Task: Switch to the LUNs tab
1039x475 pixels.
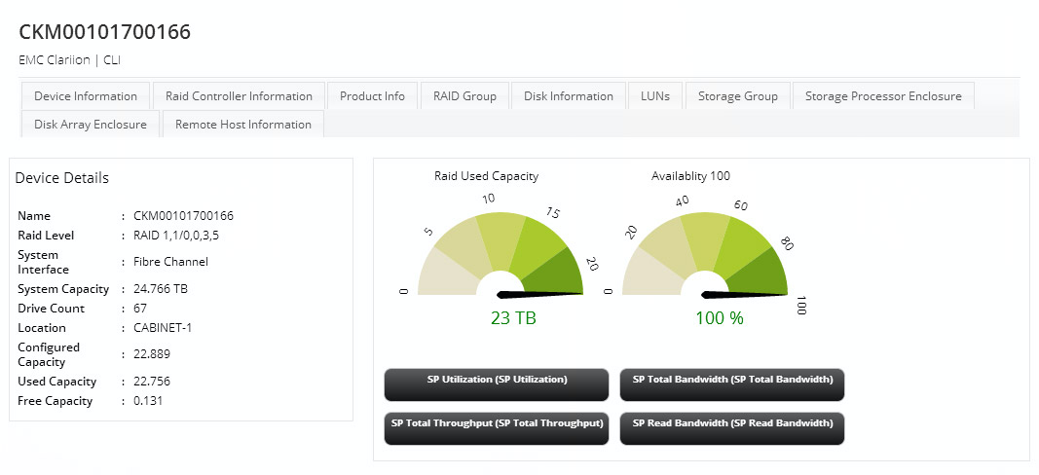Action: [655, 96]
